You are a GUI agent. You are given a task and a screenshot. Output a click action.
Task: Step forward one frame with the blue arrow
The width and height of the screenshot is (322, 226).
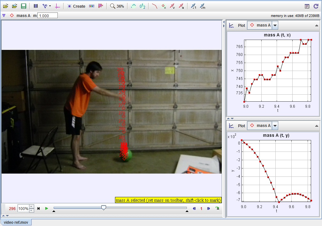click(x=209, y=208)
